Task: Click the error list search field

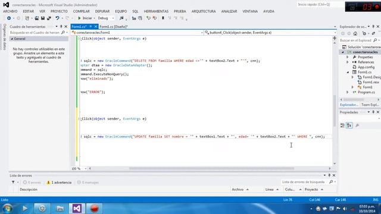Action: tap(305, 182)
